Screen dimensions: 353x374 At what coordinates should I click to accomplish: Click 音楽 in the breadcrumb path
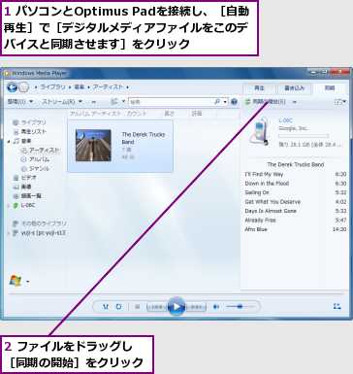[x=80, y=87]
